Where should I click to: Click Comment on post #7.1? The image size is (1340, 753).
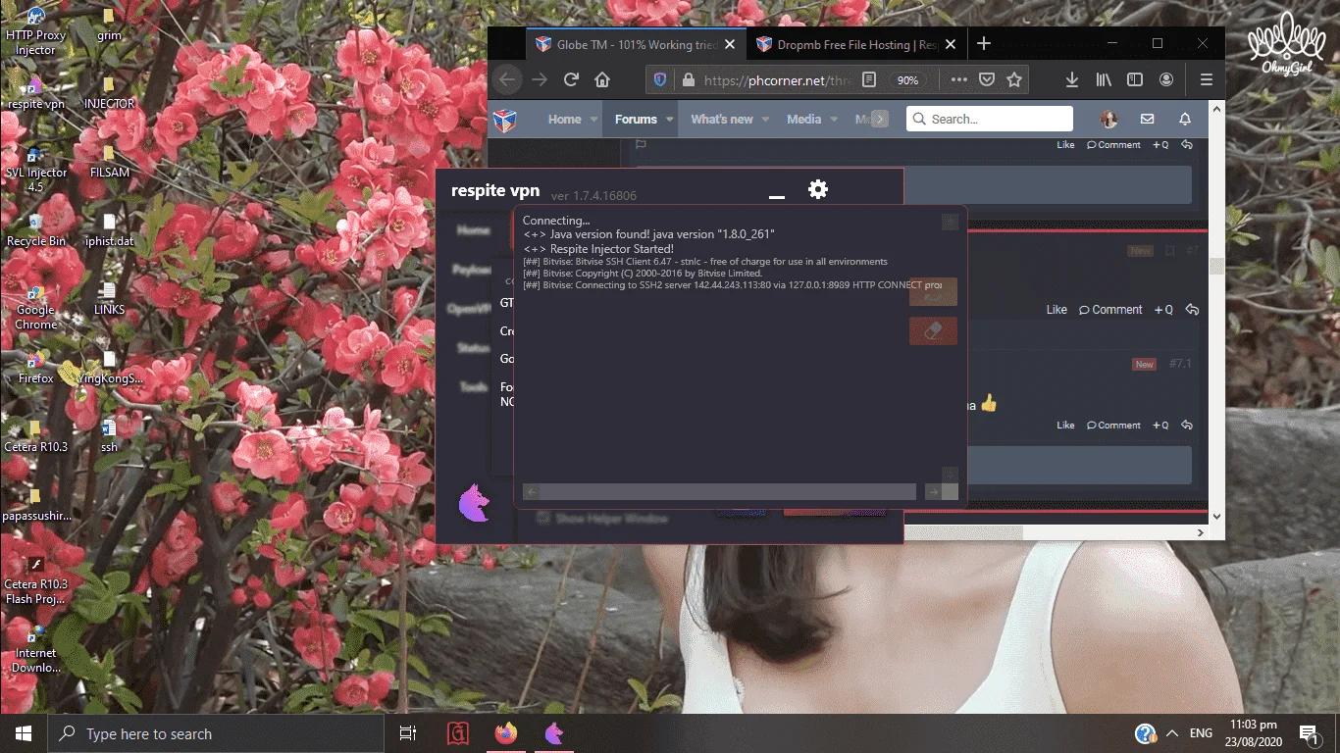pyautogui.click(x=1113, y=425)
